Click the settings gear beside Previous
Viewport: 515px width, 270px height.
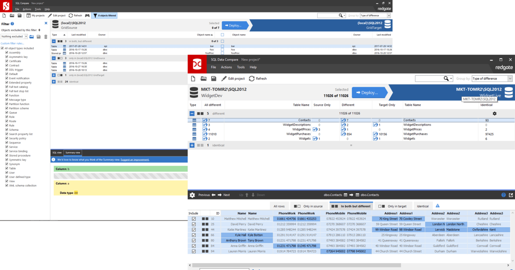(x=192, y=195)
